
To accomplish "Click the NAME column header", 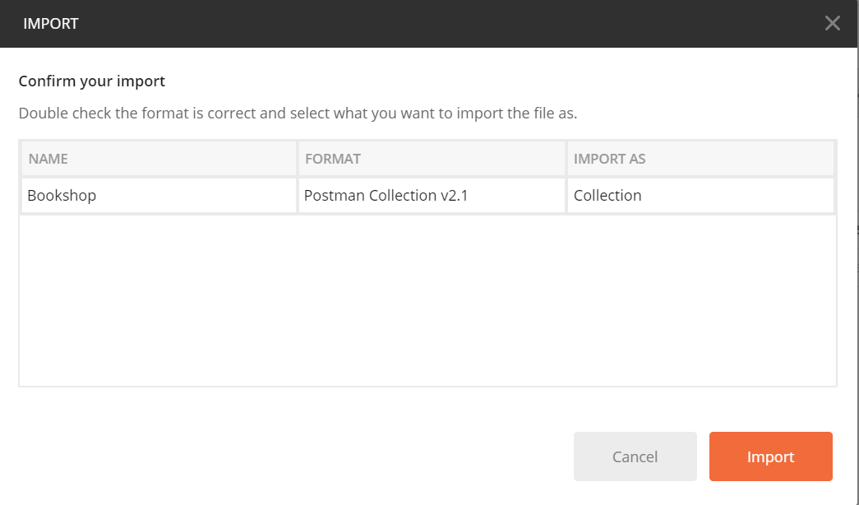I will [x=159, y=159].
